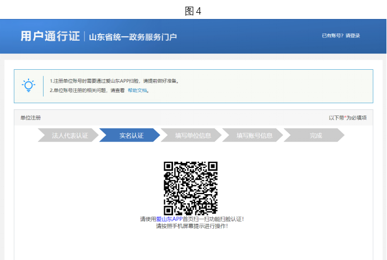This screenshot has height=260, width=387.
Task: Click the red asterisk in required note
Action: point(345,117)
